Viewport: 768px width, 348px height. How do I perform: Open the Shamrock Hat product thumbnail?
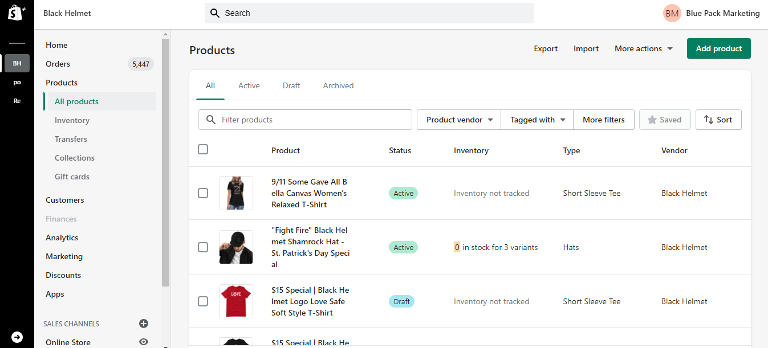pos(236,247)
